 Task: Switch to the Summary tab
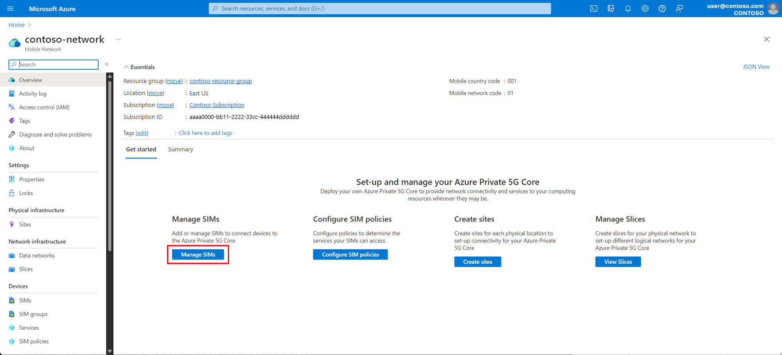[181, 150]
